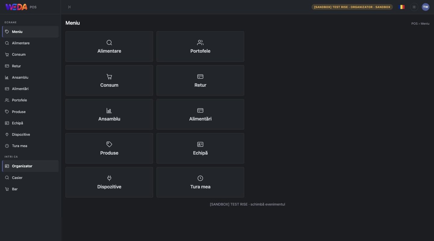
Task: Click the tag icon beside Produse in sidebar
Action: 7,112
